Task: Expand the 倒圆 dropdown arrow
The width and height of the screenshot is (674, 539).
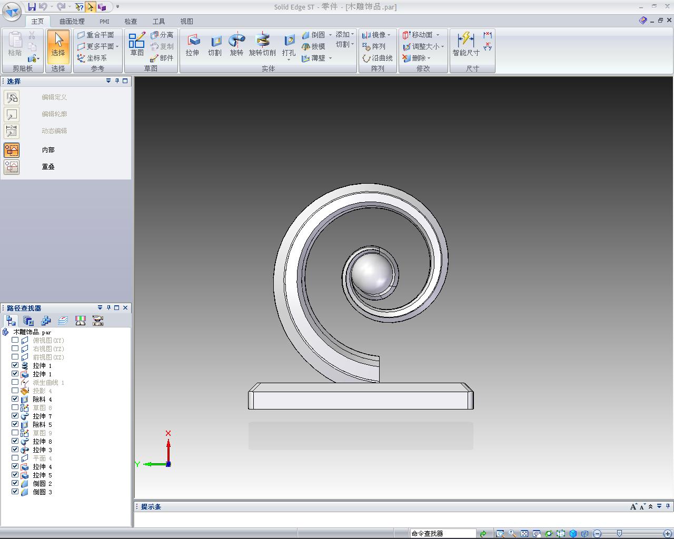Action: click(x=330, y=35)
